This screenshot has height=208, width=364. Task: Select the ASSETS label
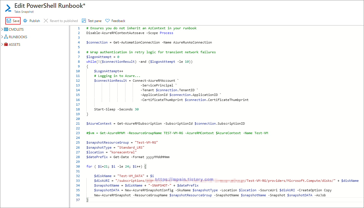click(14, 44)
